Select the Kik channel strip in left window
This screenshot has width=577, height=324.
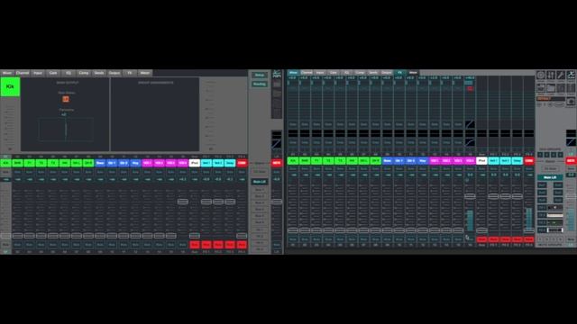click(5, 163)
